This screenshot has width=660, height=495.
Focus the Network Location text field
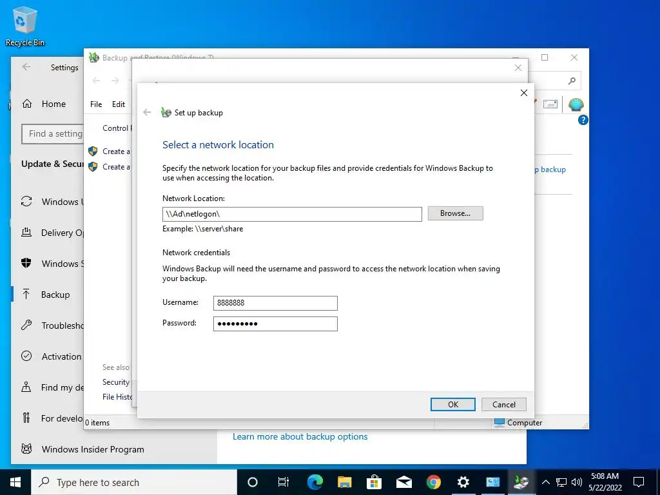tap(292, 214)
